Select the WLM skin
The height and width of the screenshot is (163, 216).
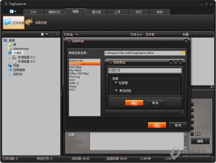coord(85,80)
